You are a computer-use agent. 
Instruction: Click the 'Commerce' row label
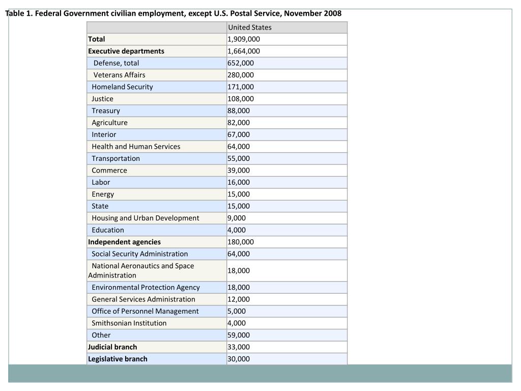pos(109,171)
